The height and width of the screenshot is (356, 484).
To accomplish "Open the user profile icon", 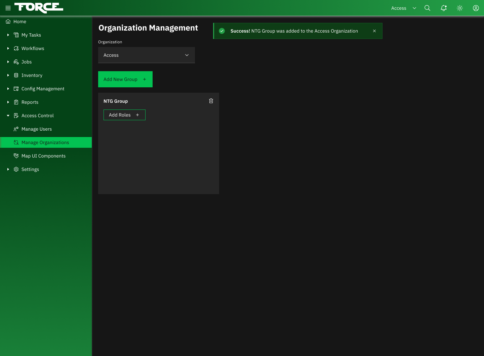I will [x=476, y=8].
